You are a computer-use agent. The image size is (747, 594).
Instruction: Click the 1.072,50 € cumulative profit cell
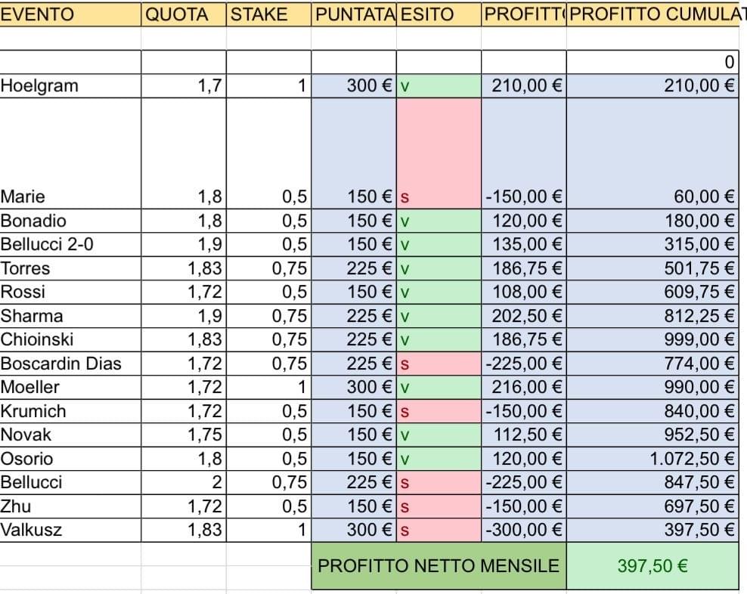click(652, 459)
